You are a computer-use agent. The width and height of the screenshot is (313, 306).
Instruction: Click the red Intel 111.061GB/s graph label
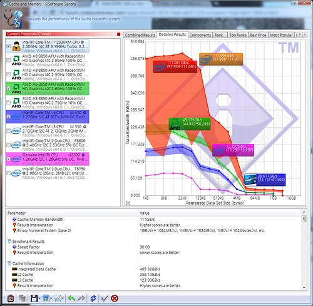[175, 67]
